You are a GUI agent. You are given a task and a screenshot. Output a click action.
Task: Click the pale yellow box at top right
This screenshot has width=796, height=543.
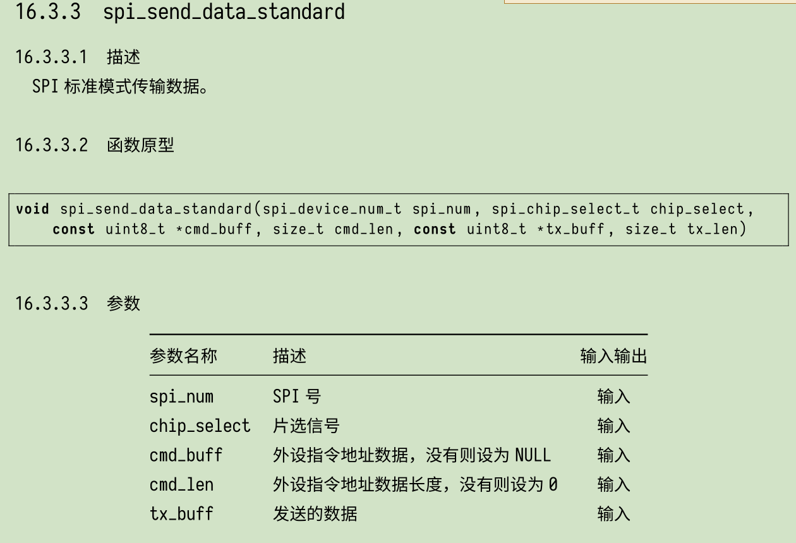[649, 2]
